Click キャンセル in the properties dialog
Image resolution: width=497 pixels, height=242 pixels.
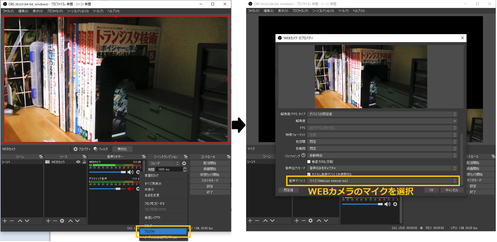pyautogui.click(x=452, y=190)
